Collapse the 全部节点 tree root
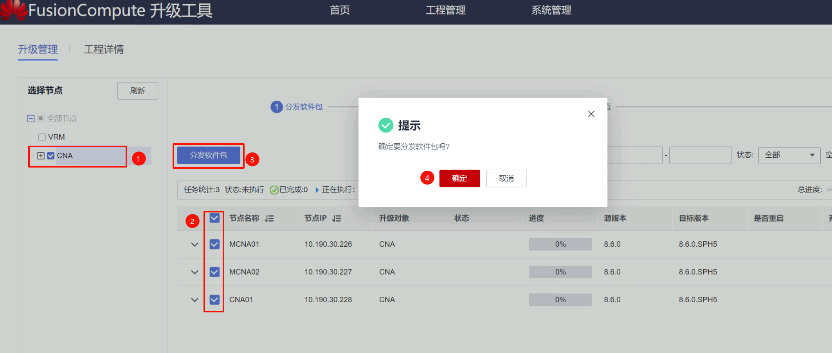 [31, 118]
